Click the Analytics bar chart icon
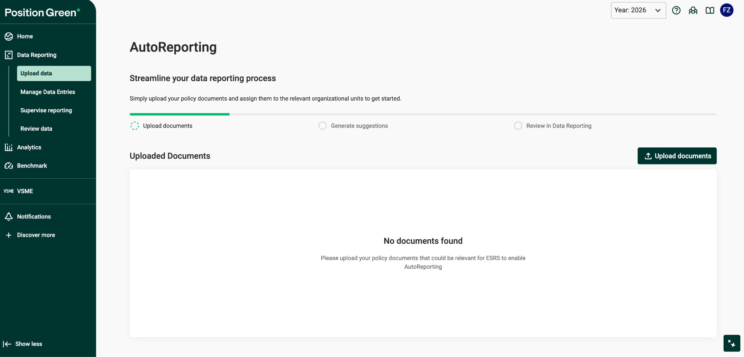Viewport: 744px width, 357px height. click(x=9, y=147)
